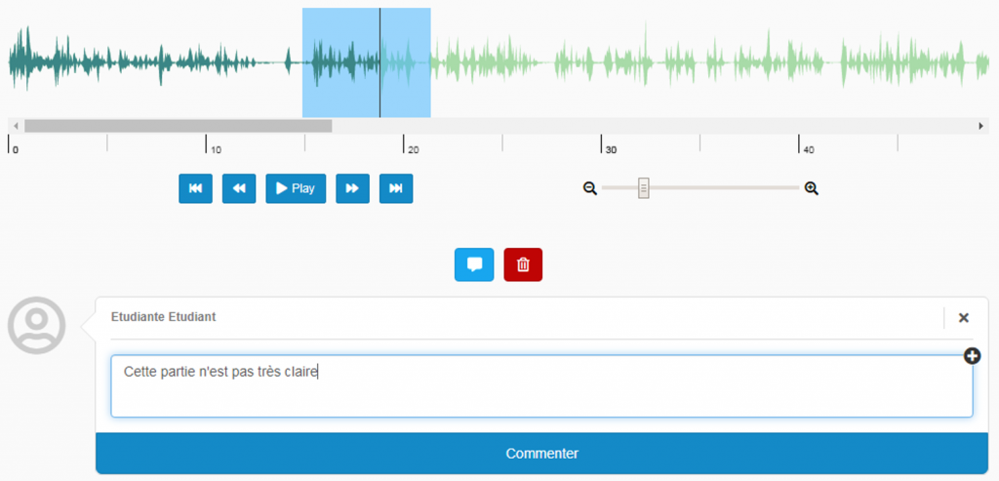The width and height of the screenshot is (999, 481).
Task: Close the comment box with the X
Action: point(963,317)
